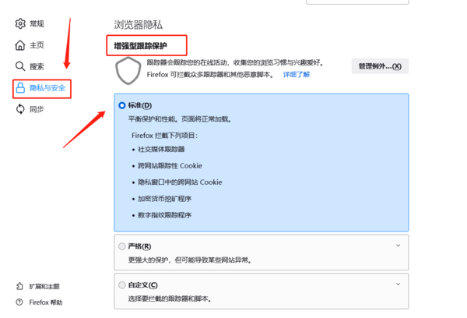The height and width of the screenshot is (318, 467).
Task: Open 扩展和主题 page
Action: (x=38, y=286)
